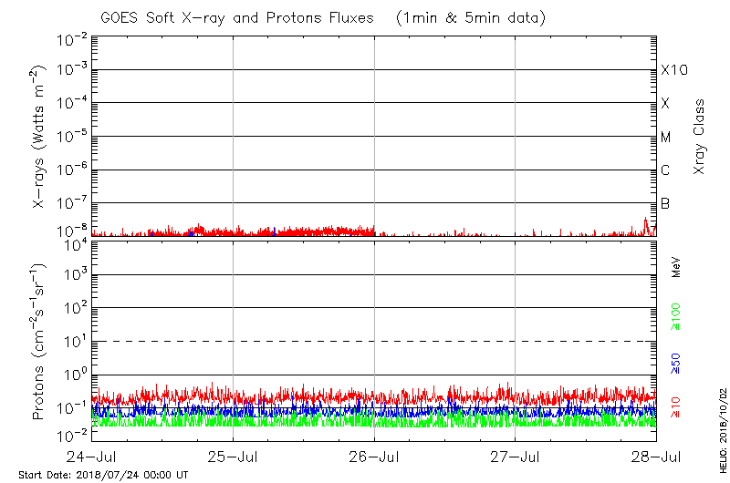This screenshot has width=730, height=483.
Task: Click the 10¹ tick label on proton axis
Action: tap(71, 342)
